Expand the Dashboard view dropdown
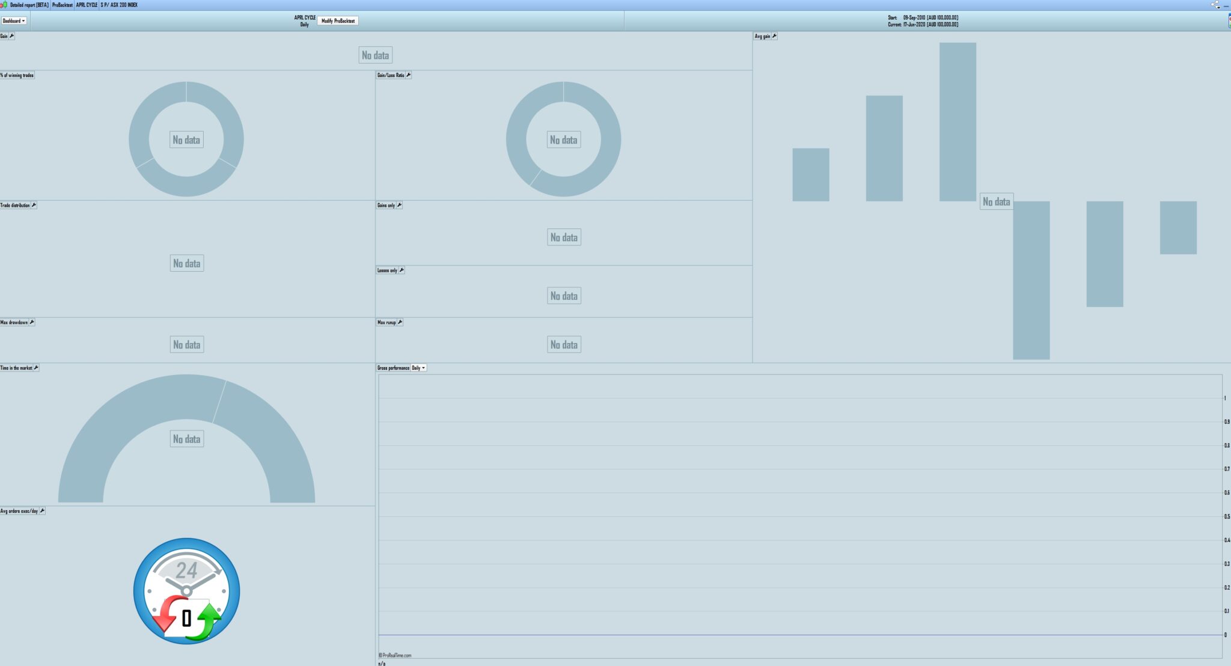Screen dimensions: 1231x666 click(x=14, y=20)
